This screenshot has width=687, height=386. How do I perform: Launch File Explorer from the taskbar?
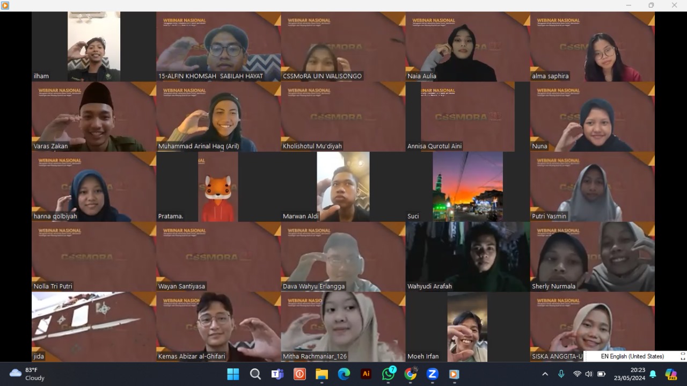pos(321,374)
